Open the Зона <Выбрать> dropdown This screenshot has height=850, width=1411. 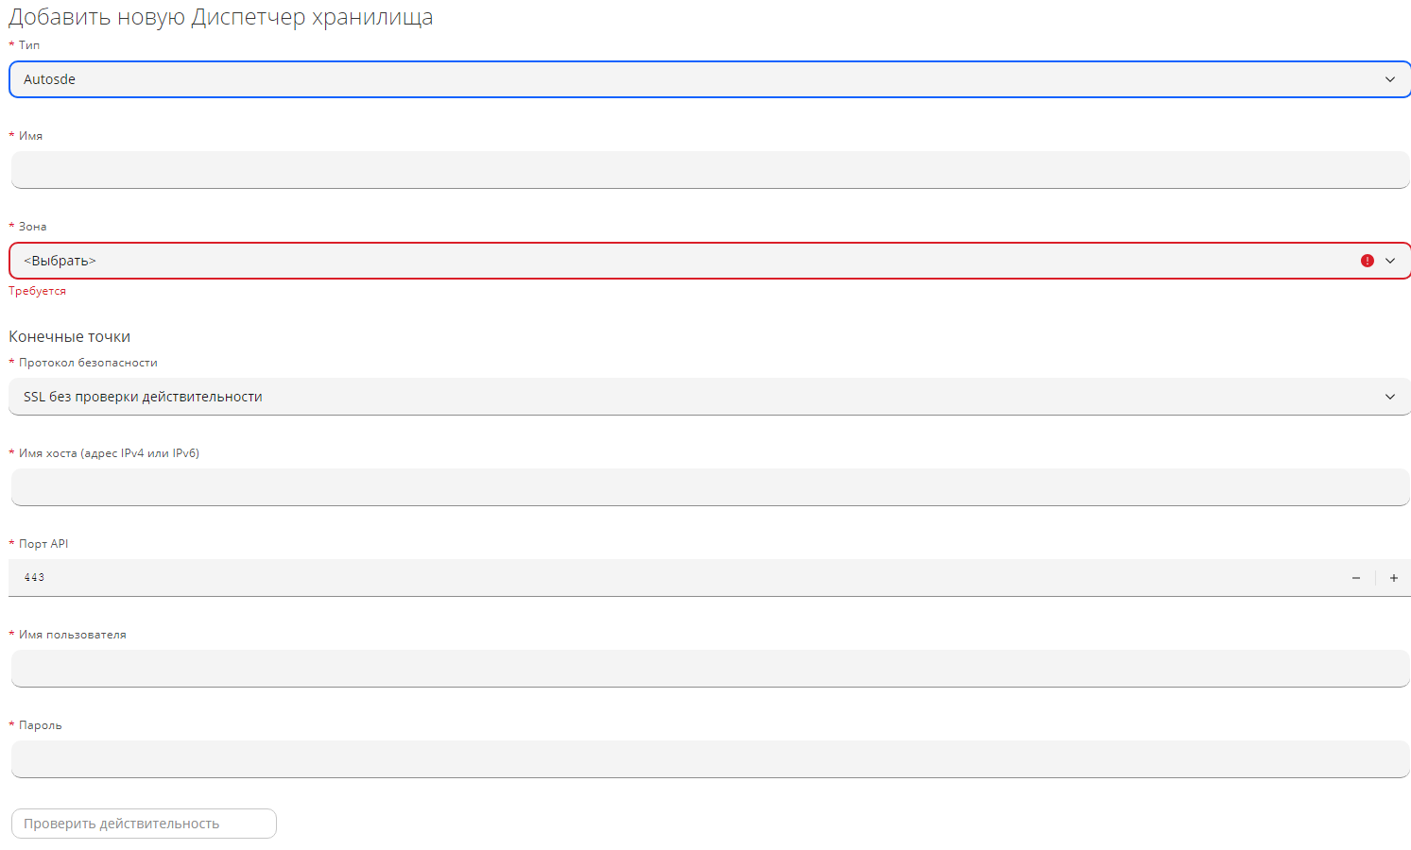pos(662,261)
